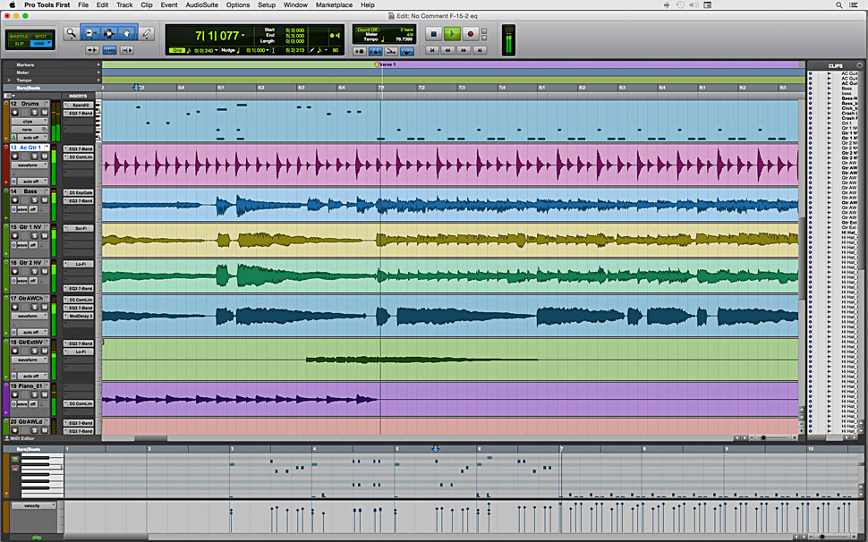Viewport: 868px width, 542px height.
Task: Click the Apple menu icon
Action: click(12, 5)
